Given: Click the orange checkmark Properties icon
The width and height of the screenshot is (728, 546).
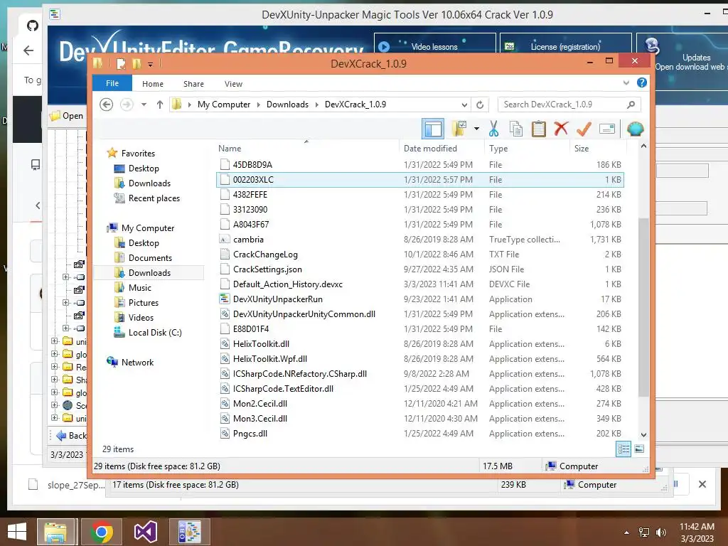Looking at the screenshot, I should click(x=584, y=129).
